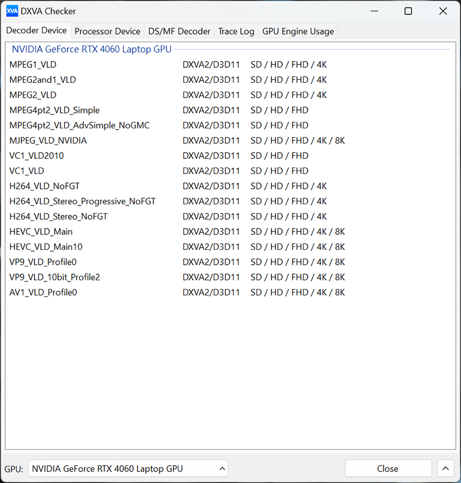This screenshot has height=483, width=461.
Task: Close the window using title bar X
Action: coord(443,11)
